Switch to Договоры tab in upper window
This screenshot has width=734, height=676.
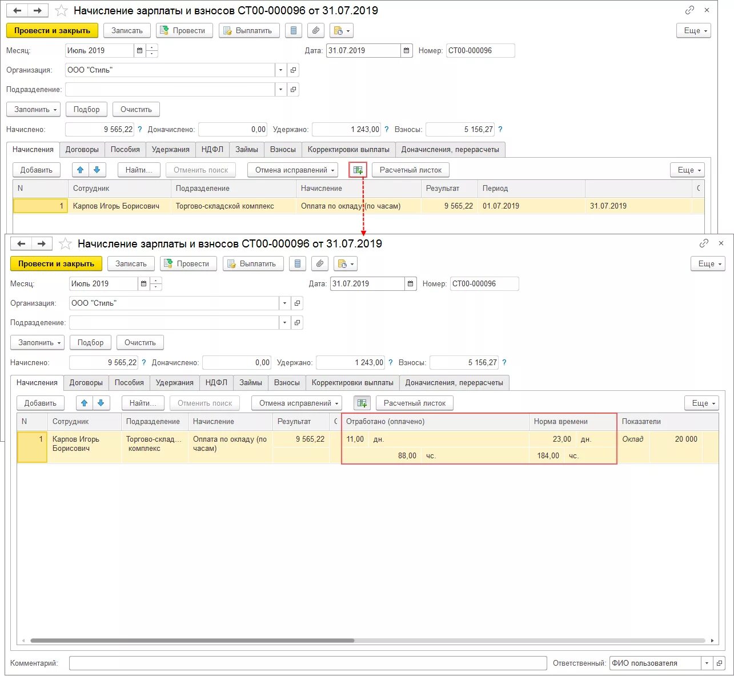[82, 149]
